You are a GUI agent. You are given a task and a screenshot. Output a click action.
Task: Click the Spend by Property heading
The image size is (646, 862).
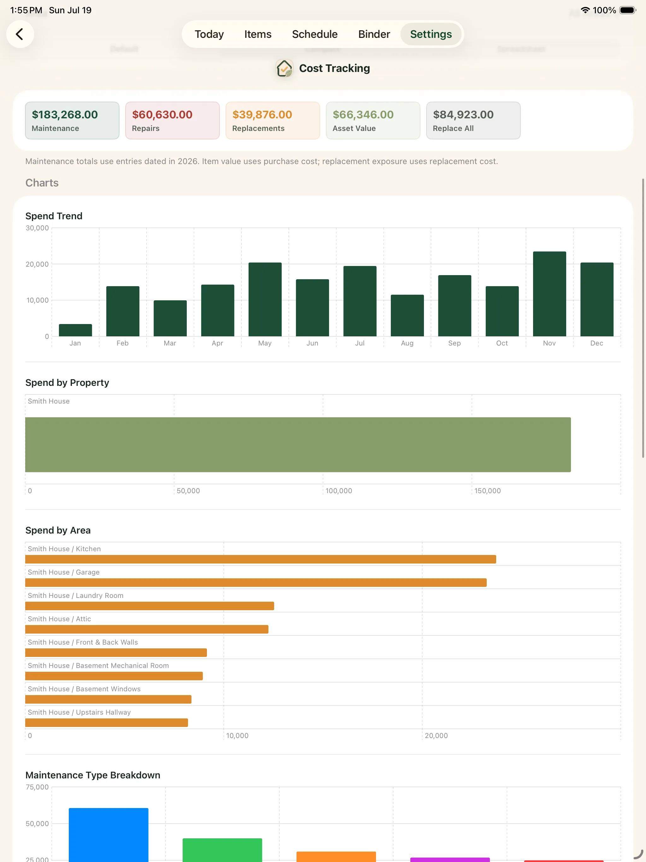pos(67,383)
